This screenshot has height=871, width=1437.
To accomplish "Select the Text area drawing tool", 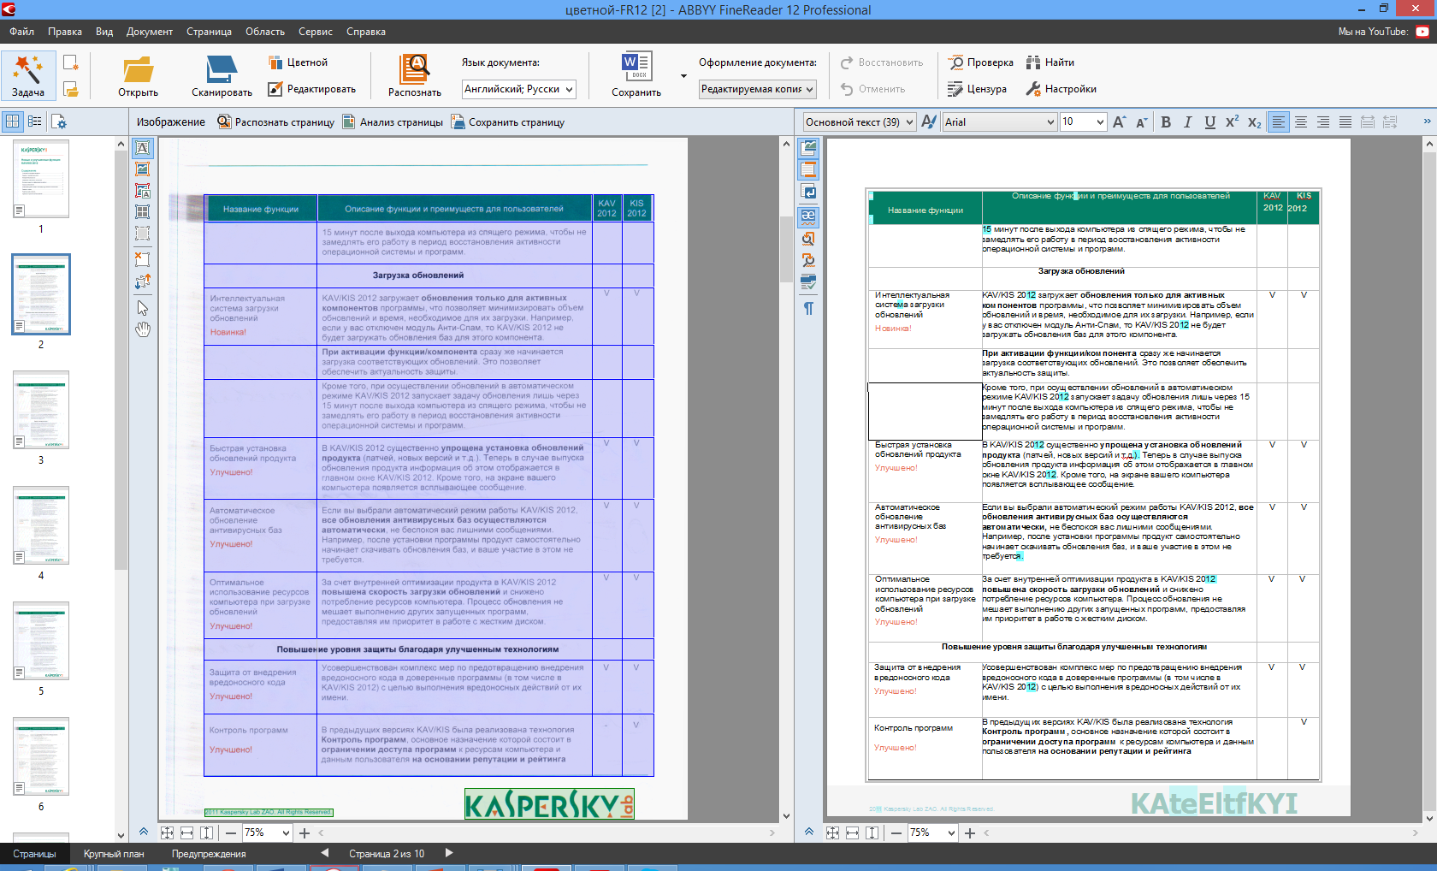I will tap(143, 148).
